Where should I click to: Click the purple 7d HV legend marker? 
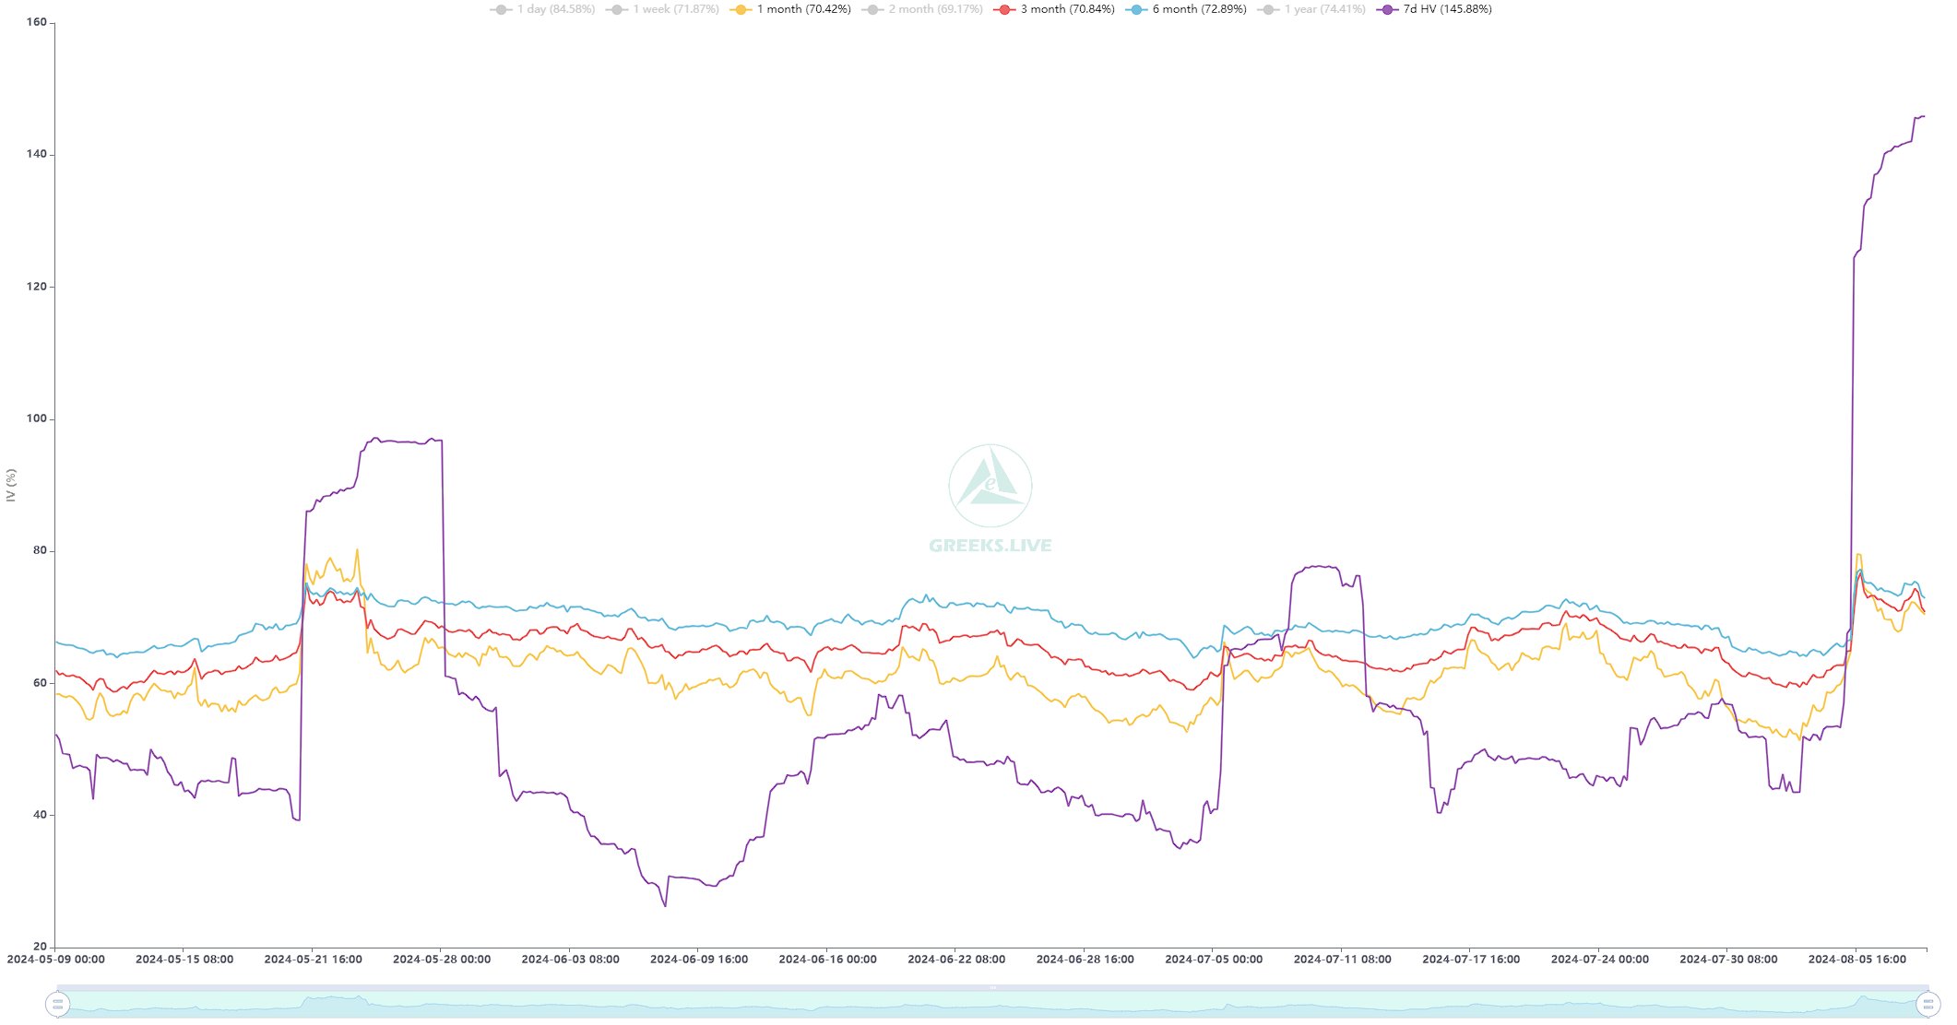[x=1385, y=9]
